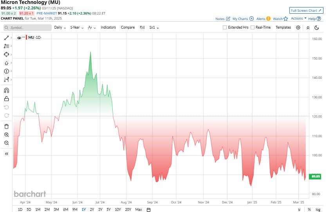Screen dimensions: 327x212
Task: Open the Actions dropdown menu
Action: coord(299,18)
